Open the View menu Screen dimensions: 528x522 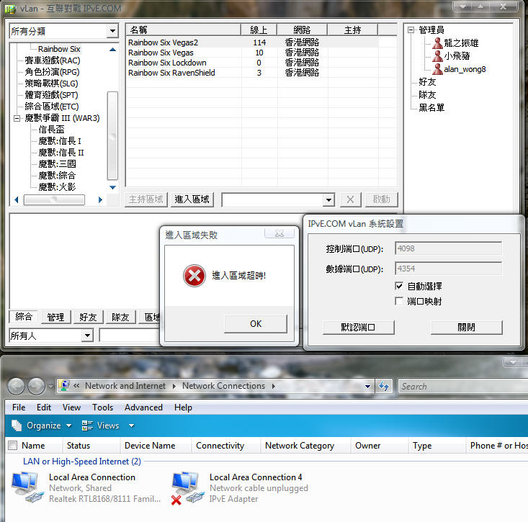tap(71, 408)
